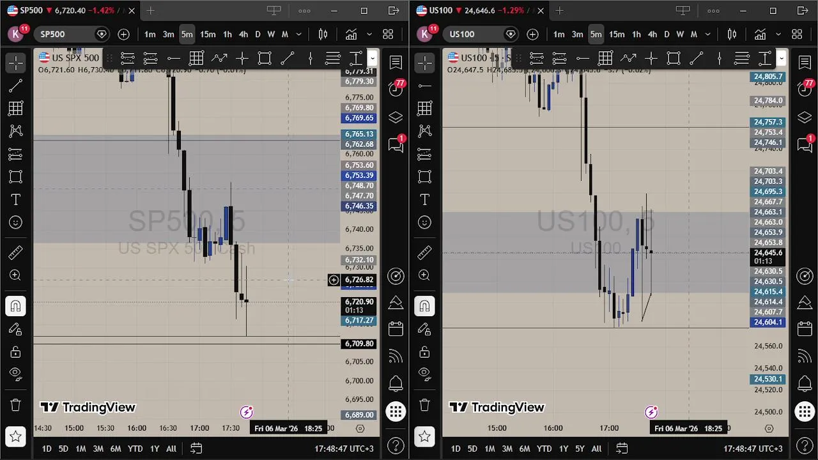Set YTD date range in SP500 window
The height and width of the screenshot is (460, 818).
(x=135, y=448)
